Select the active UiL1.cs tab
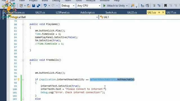This screenshot has width=180, height=101. [x=152, y=12]
